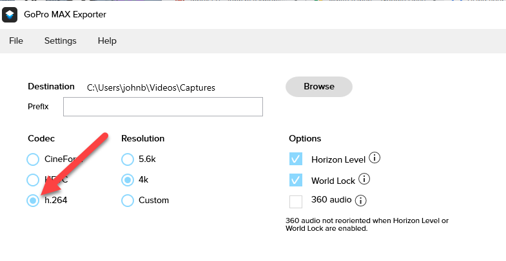
Task: Open the File menu
Action: 16,41
